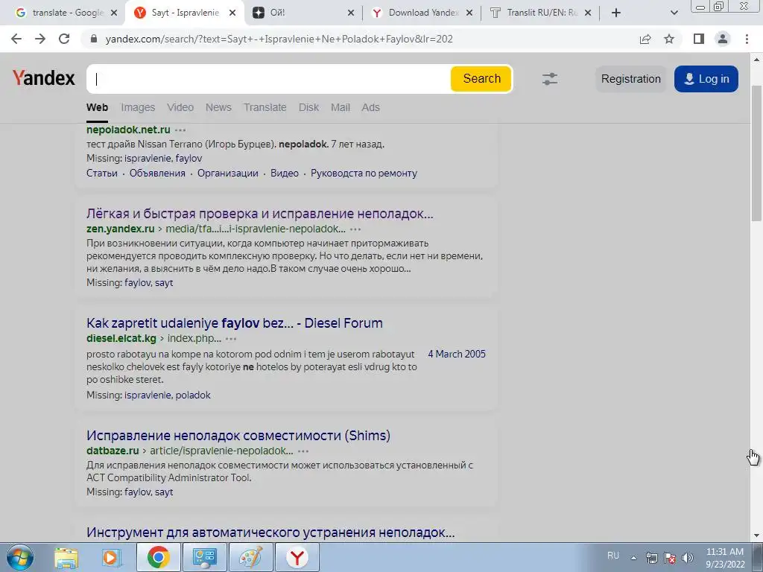Open options dots next to nepoladok.net.ru

[180, 130]
